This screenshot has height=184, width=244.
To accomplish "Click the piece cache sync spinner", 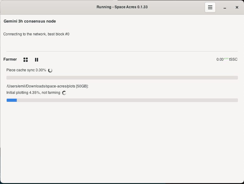I will click(x=50, y=70).
